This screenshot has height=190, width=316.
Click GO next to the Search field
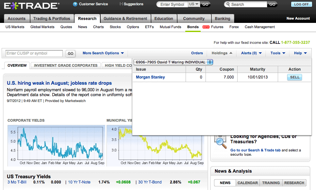(272, 4)
